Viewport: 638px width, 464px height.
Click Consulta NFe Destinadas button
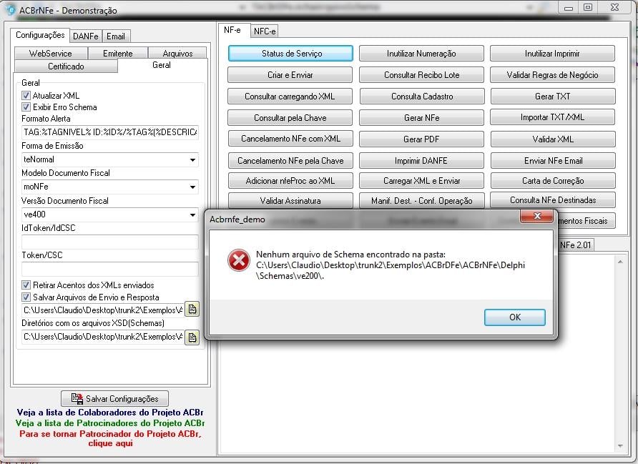(x=553, y=199)
